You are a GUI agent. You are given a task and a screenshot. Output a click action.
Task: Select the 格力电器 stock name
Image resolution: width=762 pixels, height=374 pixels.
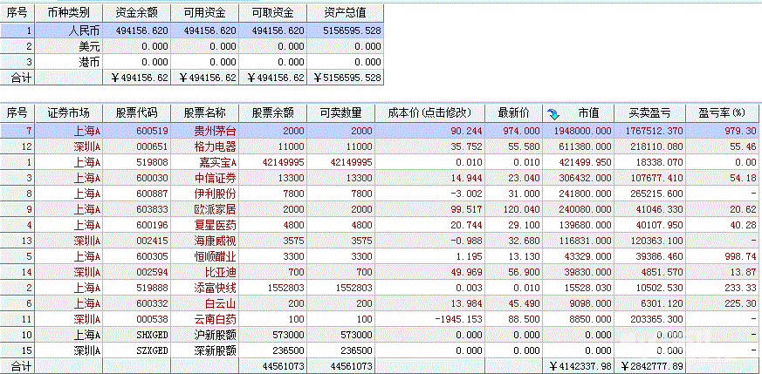(215, 146)
